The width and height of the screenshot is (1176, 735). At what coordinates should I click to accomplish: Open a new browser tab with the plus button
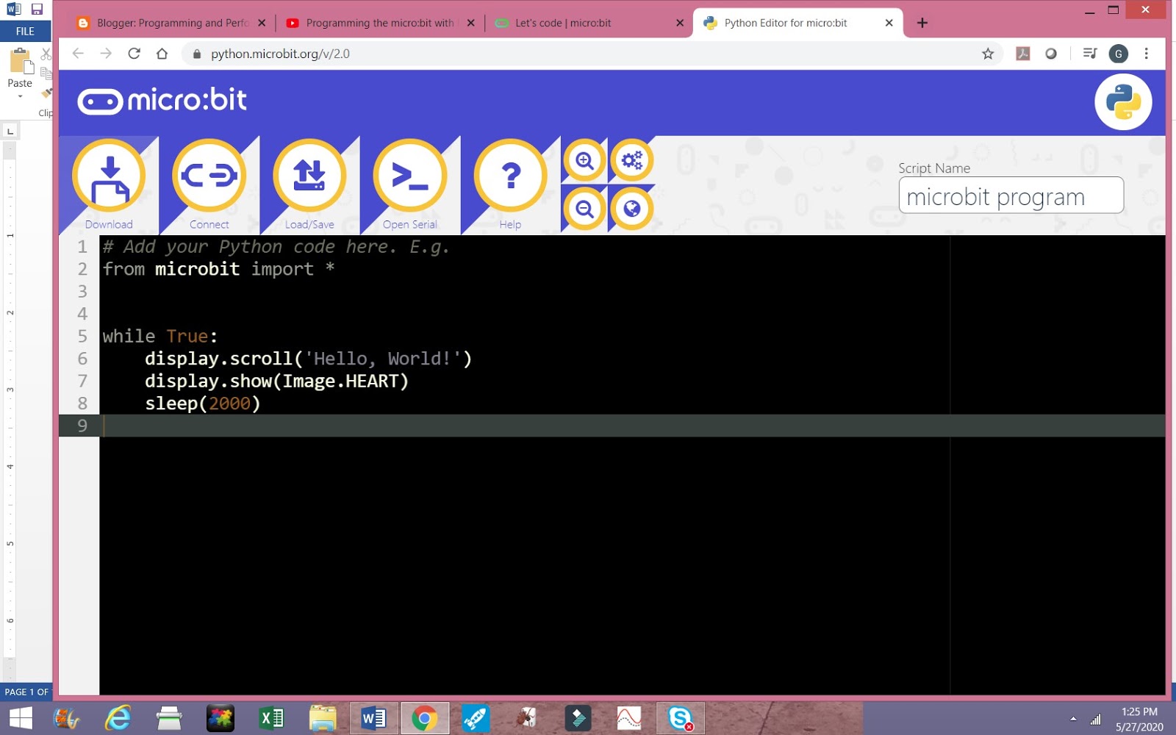(x=922, y=23)
